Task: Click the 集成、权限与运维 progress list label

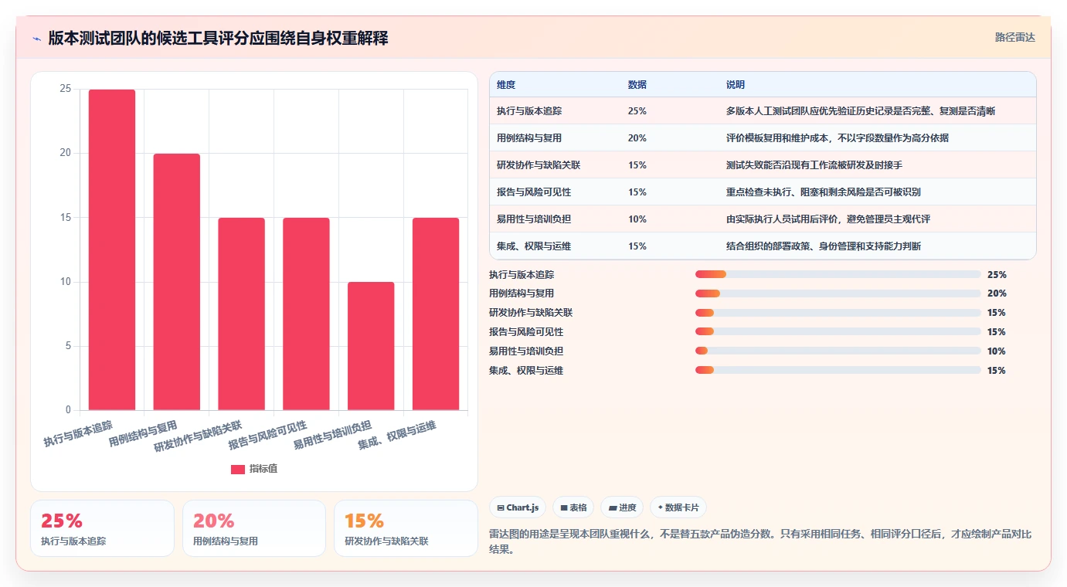Action: [x=526, y=371]
